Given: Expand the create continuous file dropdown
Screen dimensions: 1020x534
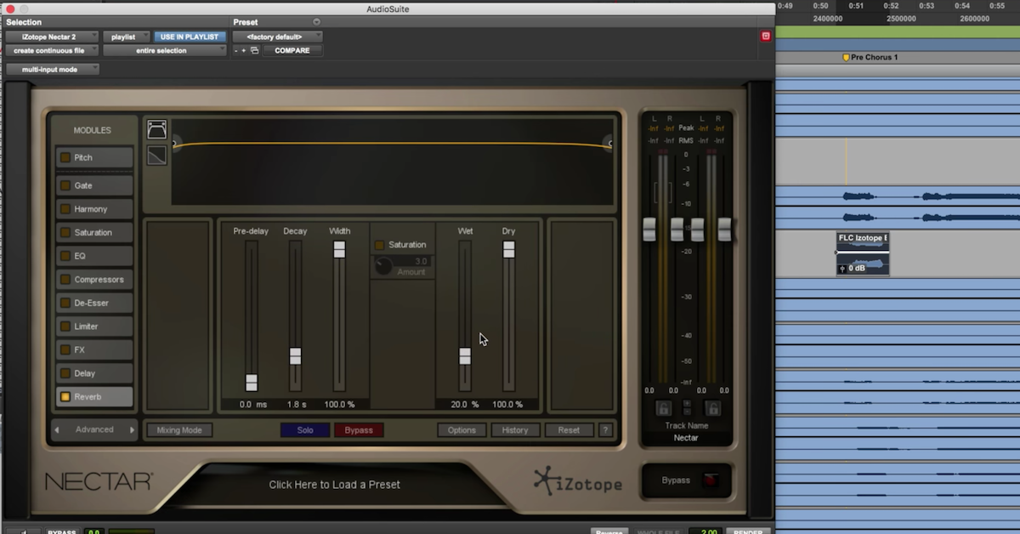Looking at the screenshot, I should click(52, 50).
